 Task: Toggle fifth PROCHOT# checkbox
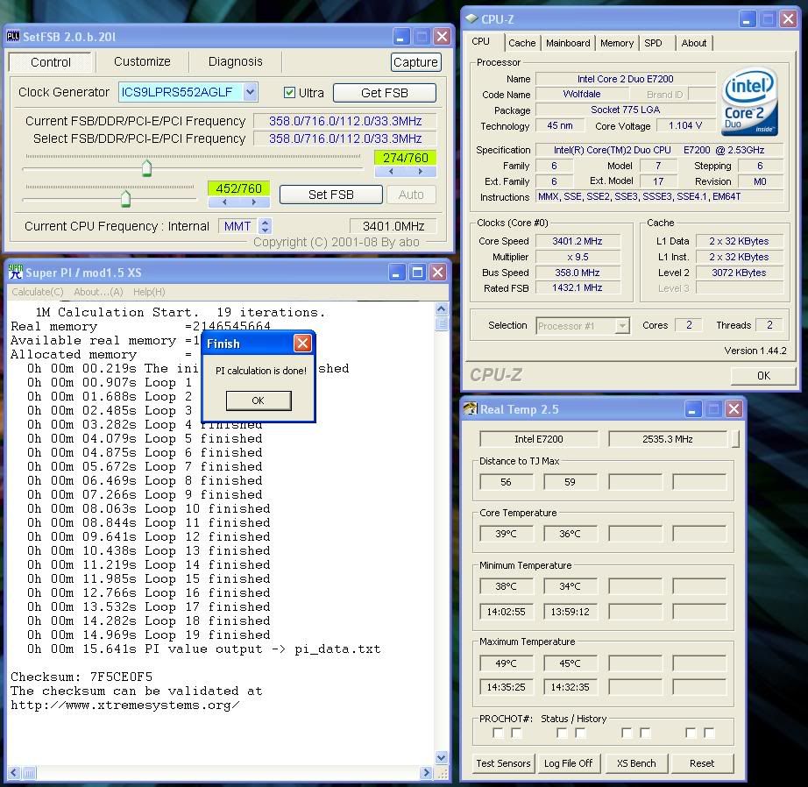(626, 733)
